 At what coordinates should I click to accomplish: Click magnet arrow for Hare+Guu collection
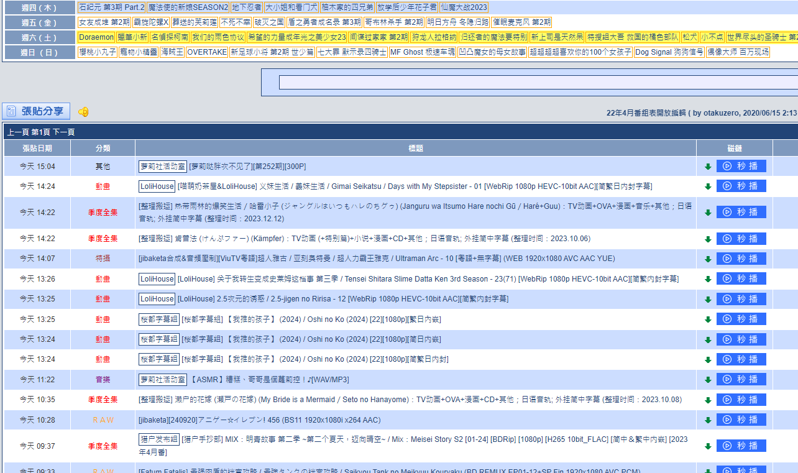coord(708,213)
